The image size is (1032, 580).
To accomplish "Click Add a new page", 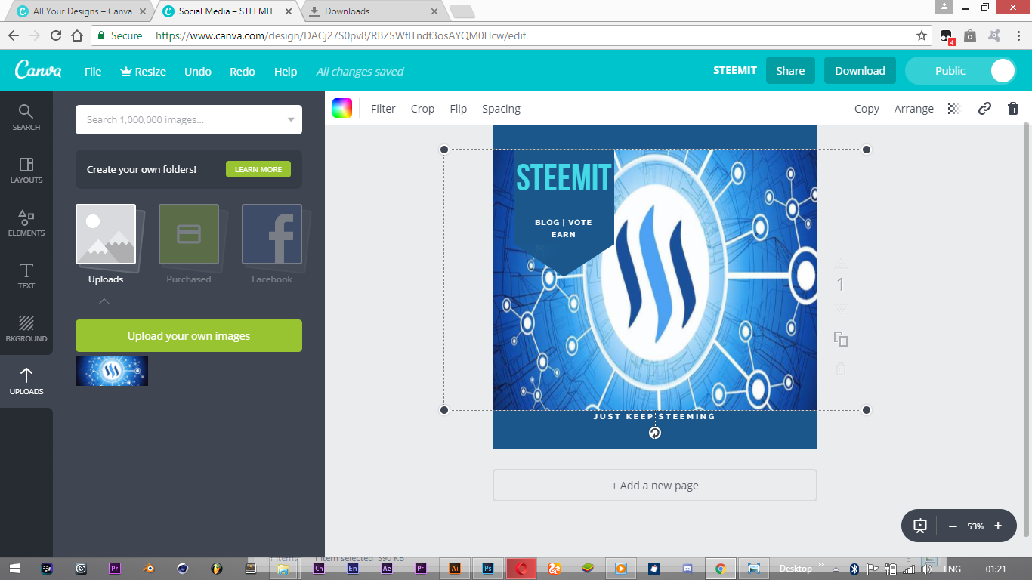I will pyautogui.click(x=655, y=486).
